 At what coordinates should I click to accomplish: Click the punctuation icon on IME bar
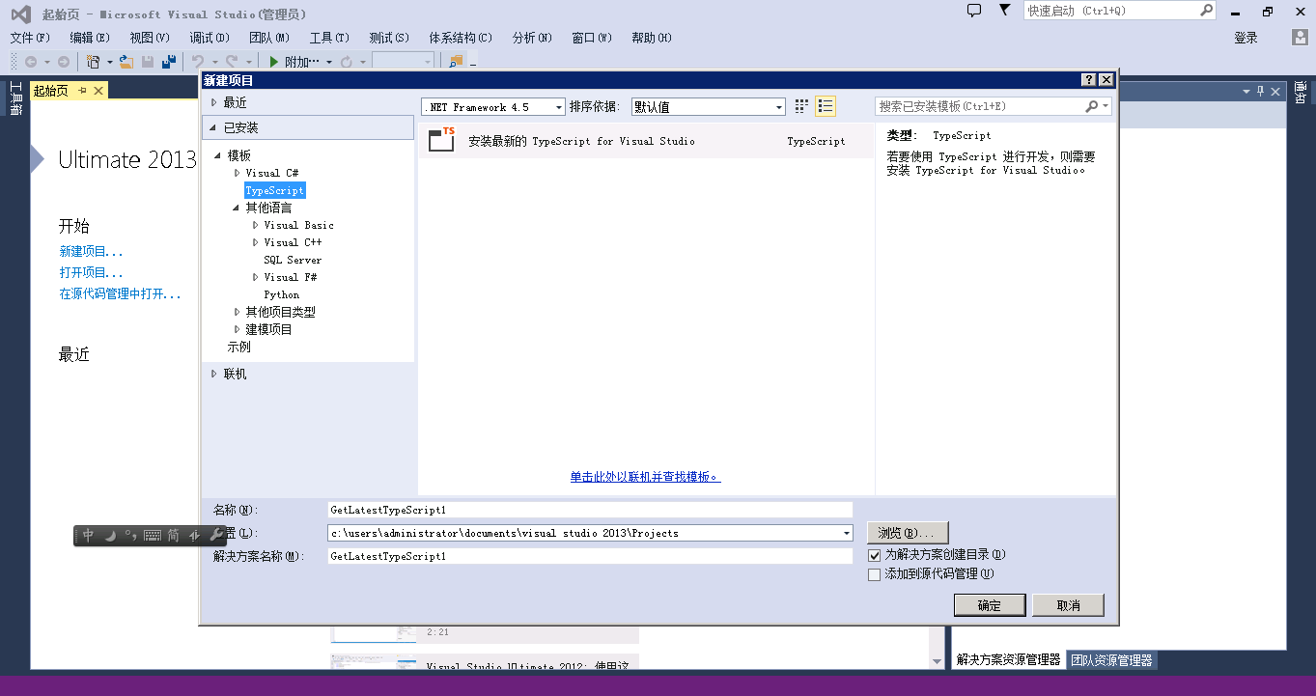tap(131, 535)
